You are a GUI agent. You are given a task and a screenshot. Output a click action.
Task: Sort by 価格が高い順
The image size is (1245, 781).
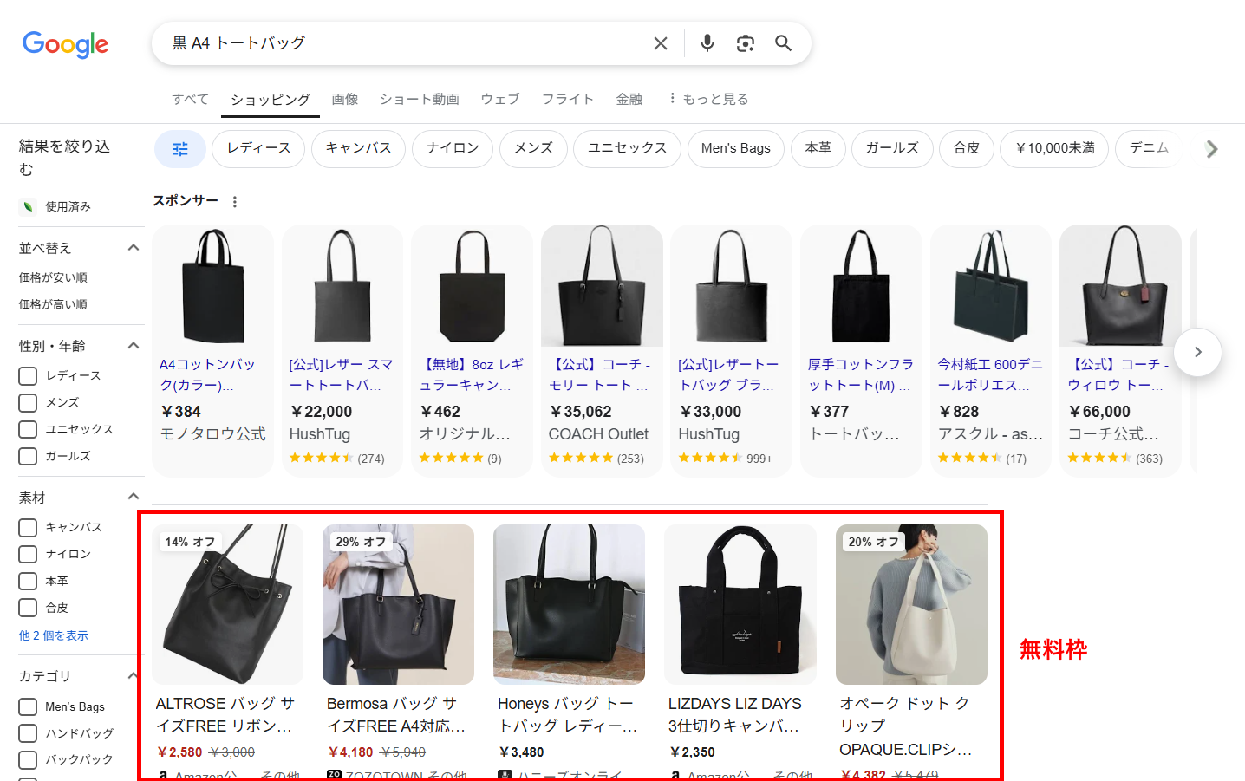[x=53, y=304]
